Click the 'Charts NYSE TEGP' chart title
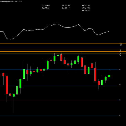126x126 pixels. (15, 2)
